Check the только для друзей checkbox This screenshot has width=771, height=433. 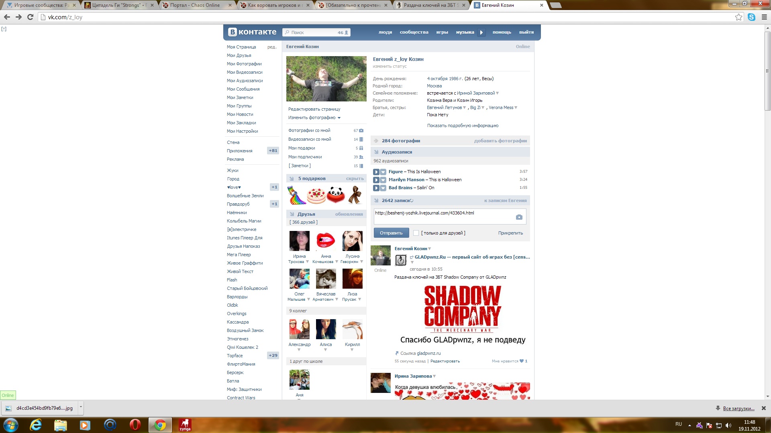pos(416,233)
